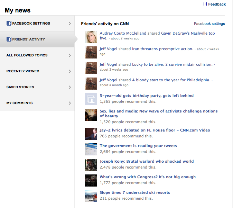Click Audrey Couto McClelland's avatar photo

91,37
